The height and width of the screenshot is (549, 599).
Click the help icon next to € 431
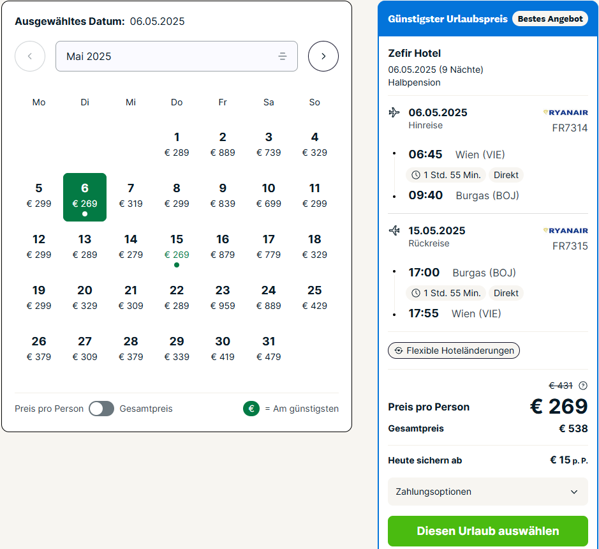tap(583, 386)
